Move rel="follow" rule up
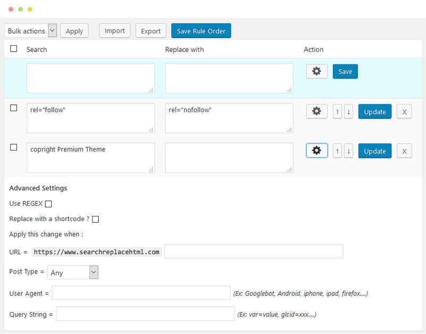The height and width of the screenshot is (334, 426). tap(337, 112)
